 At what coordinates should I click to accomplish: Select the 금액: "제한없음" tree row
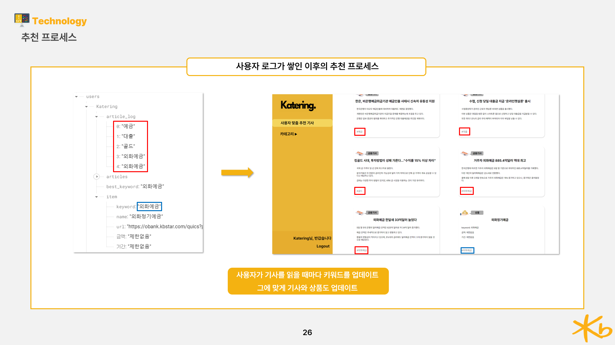point(134,237)
